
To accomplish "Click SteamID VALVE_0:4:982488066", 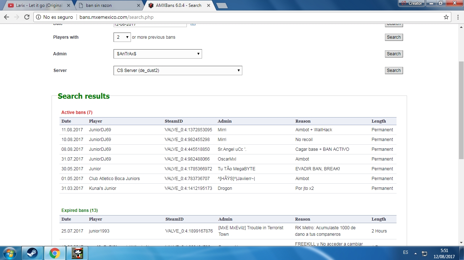I will pos(187,159).
